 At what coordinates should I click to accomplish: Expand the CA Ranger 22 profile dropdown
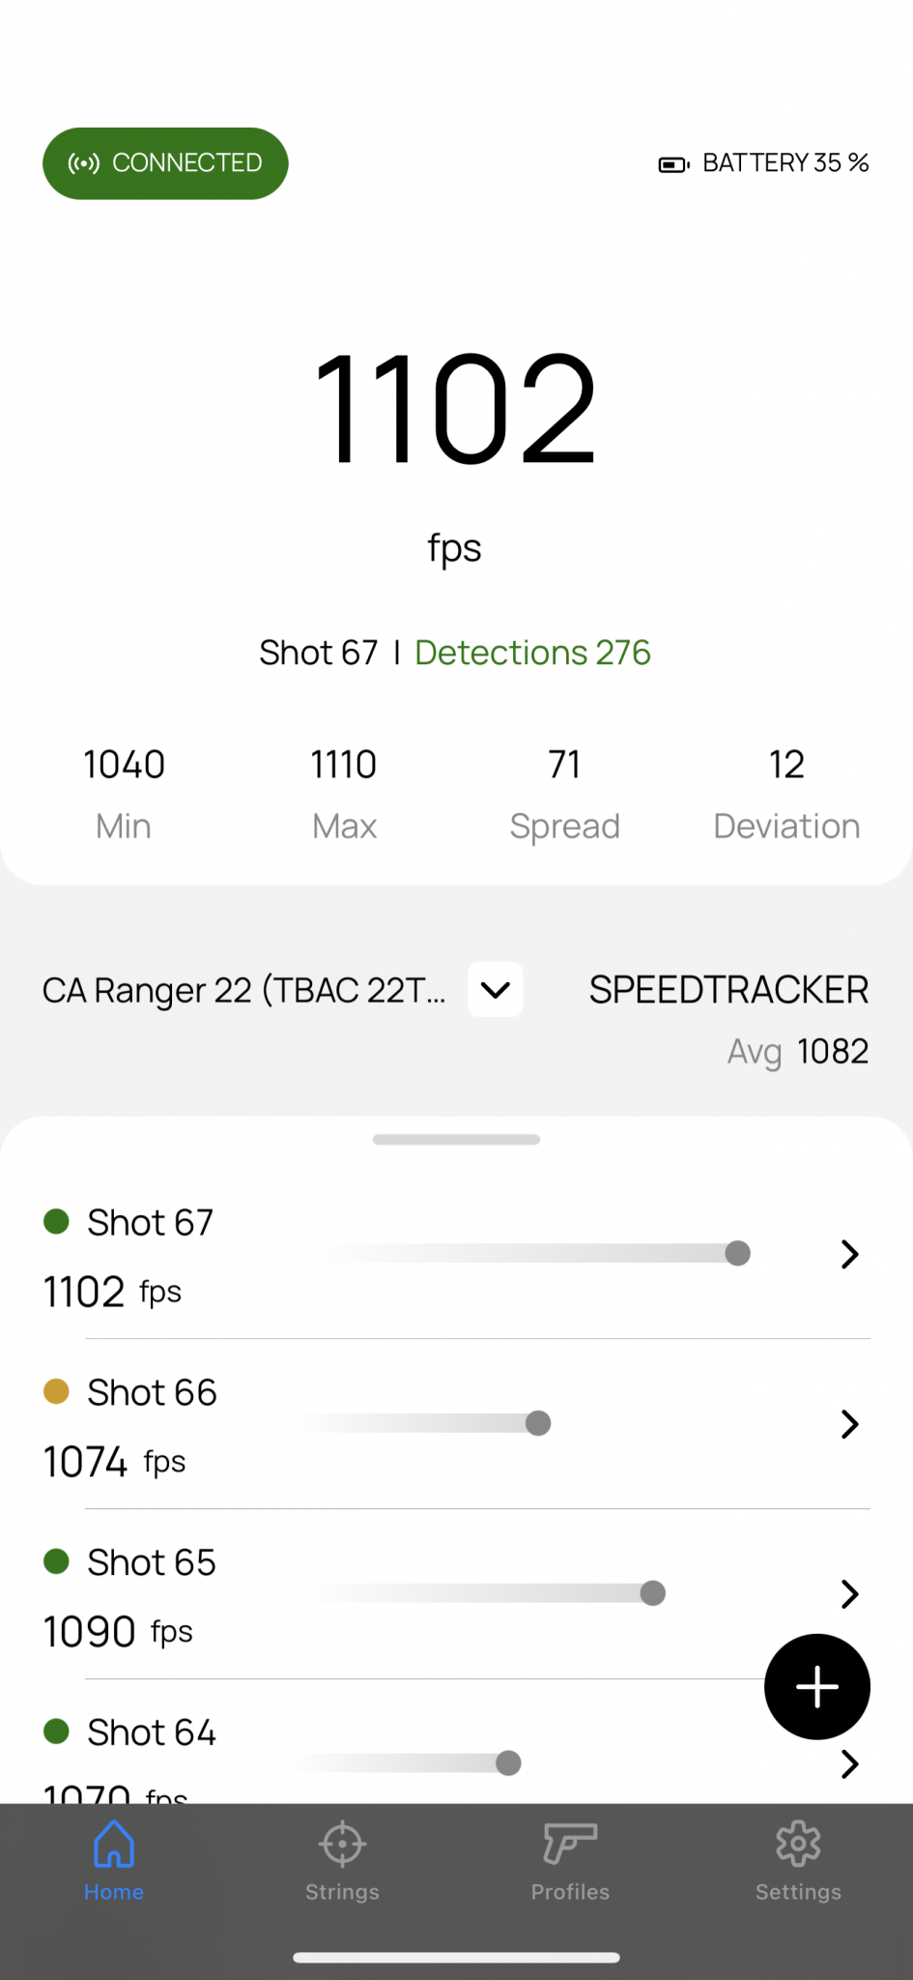pos(496,989)
